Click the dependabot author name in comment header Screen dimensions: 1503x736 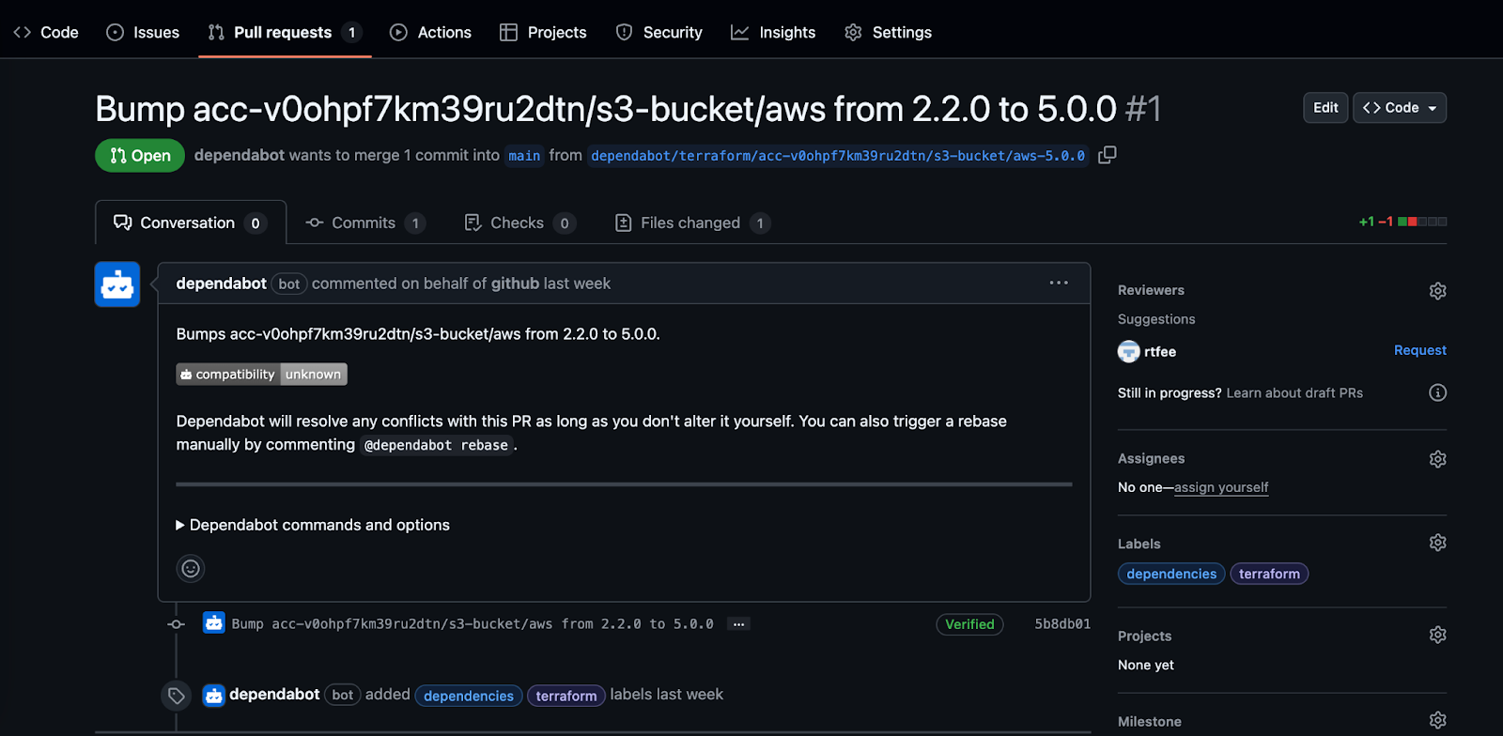point(221,284)
